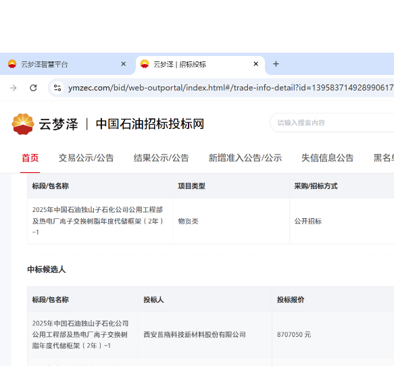Click the 中国石油招标投标网 site title
This screenshot has width=394, height=366.
click(x=150, y=124)
